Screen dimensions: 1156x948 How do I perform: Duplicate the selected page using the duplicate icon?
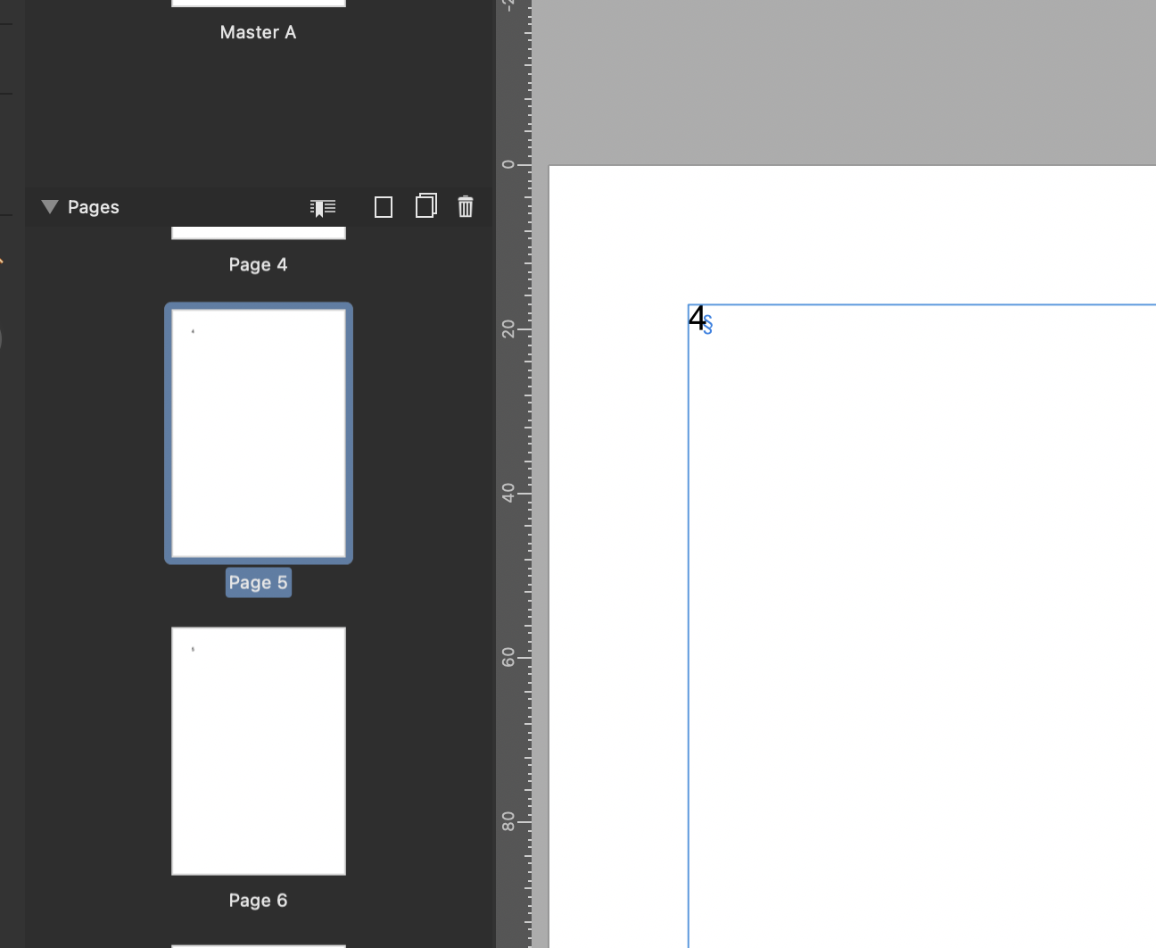pyautogui.click(x=426, y=205)
